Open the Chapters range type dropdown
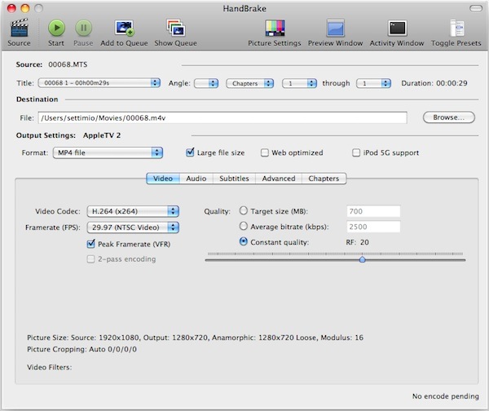The width and height of the screenshot is (489, 411). point(250,83)
